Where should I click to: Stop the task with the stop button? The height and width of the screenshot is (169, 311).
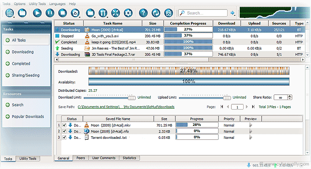pyautogui.click(x=63, y=13)
